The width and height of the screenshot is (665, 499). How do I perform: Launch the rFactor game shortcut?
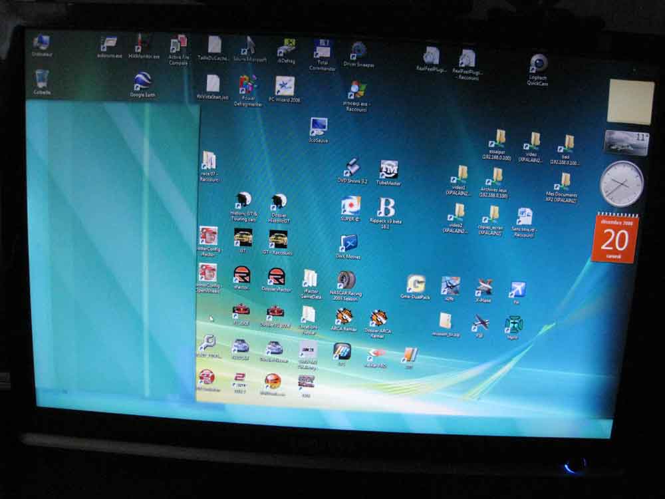(x=242, y=278)
